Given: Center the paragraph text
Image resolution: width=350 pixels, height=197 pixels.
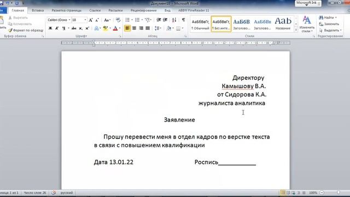Looking at the screenshot, I should click(x=134, y=28).
